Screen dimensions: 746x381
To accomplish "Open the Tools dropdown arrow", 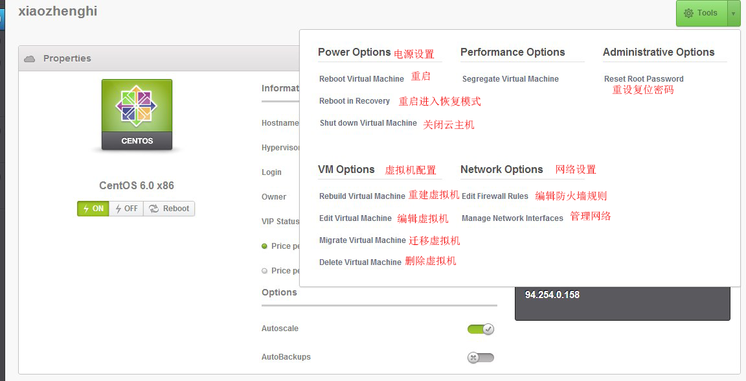I will coord(733,13).
